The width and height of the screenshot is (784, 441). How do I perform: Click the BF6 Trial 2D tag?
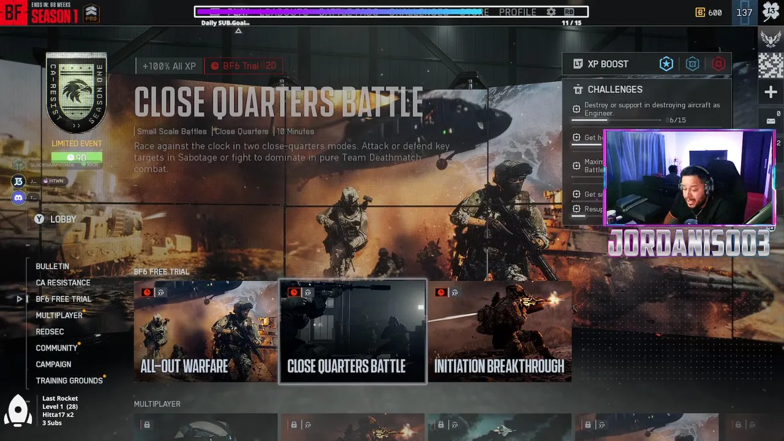tap(243, 66)
